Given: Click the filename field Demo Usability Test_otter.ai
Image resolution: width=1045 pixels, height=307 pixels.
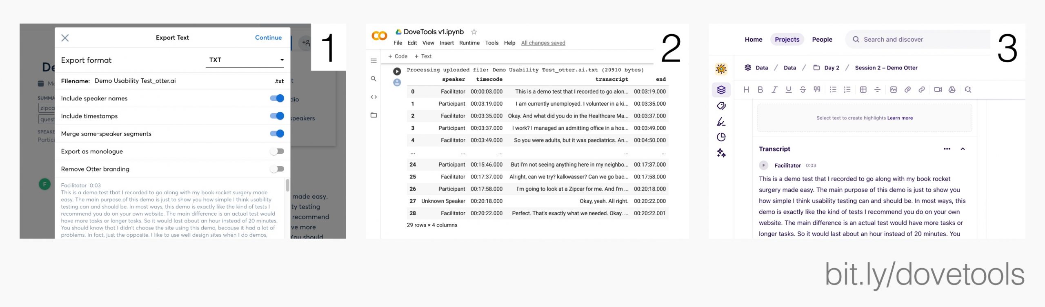Looking at the screenshot, I should point(135,81).
